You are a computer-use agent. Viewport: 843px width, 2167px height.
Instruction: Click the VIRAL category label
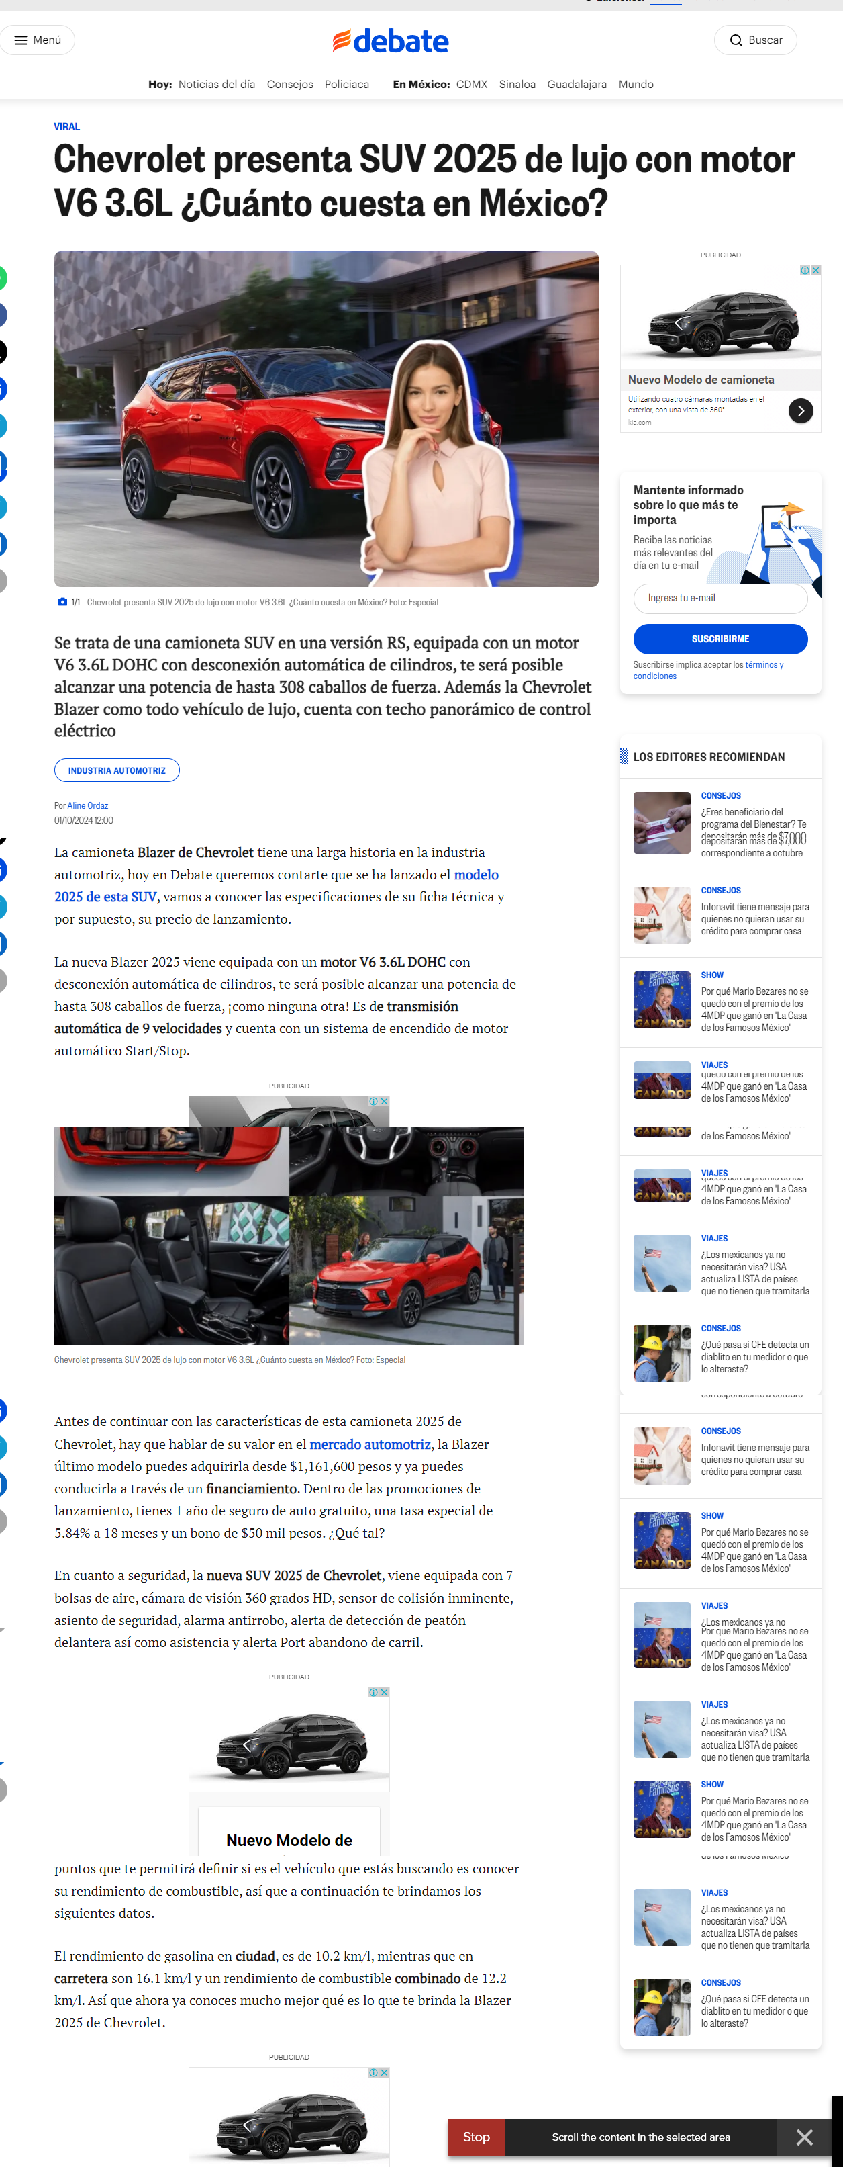[x=67, y=127]
